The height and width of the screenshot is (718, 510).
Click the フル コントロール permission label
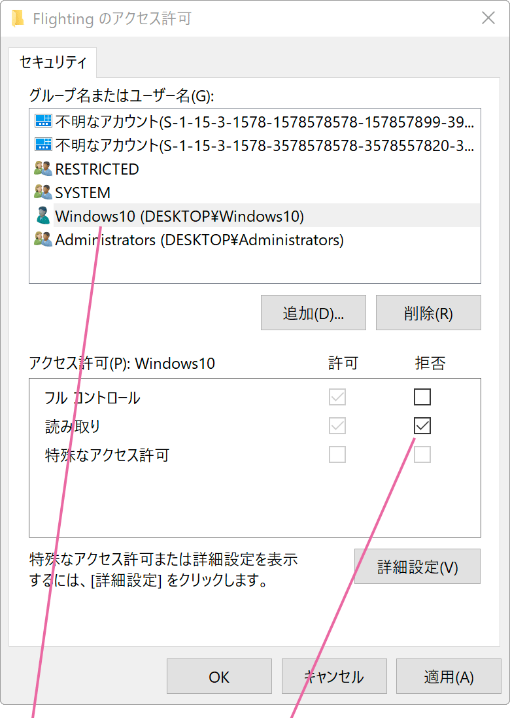tap(92, 398)
